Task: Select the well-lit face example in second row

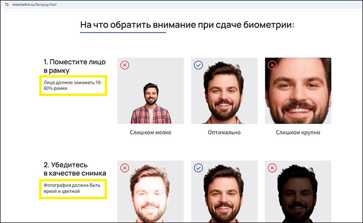Action: [224, 192]
